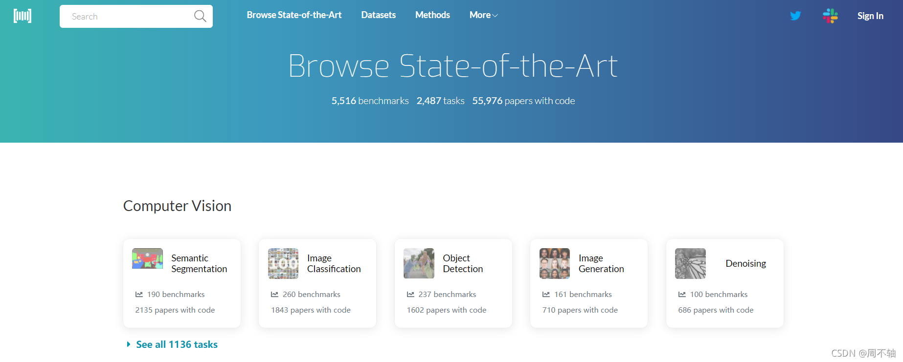The image size is (903, 362).
Task: Click chart icon beside 190 benchmarks
Action: pyautogui.click(x=139, y=294)
